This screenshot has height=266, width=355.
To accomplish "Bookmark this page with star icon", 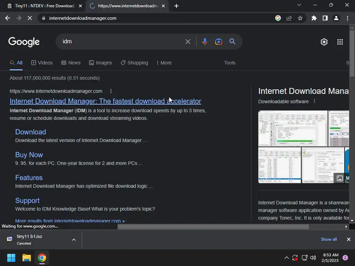I will [x=300, y=18].
